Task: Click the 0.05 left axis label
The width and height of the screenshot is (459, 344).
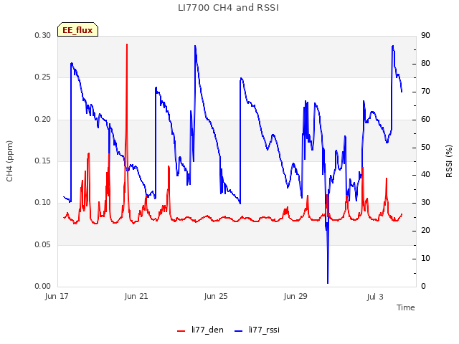Action: pos(43,244)
